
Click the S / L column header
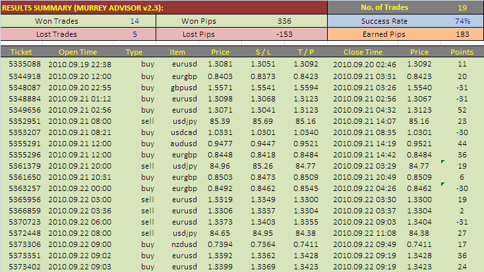pyautogui.click(x=263, y=52)
